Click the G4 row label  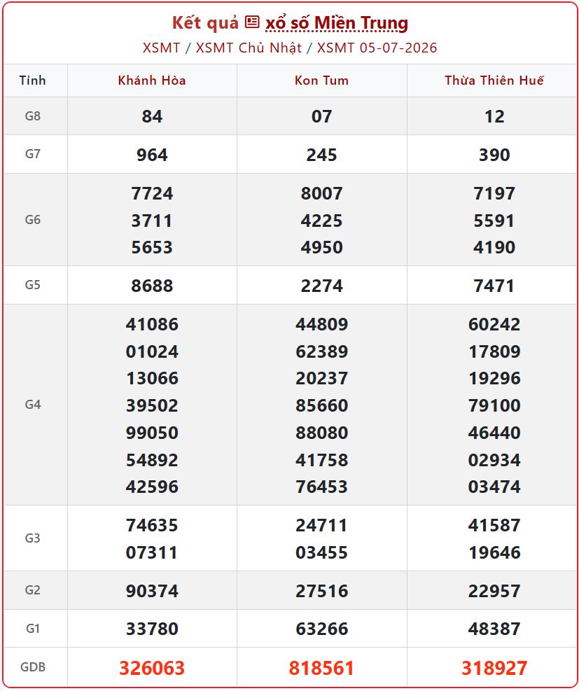point(33,404)
